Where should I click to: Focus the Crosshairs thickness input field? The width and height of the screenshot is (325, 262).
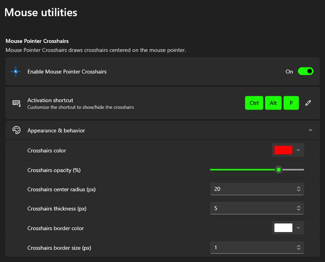click(x=257, y=208)
